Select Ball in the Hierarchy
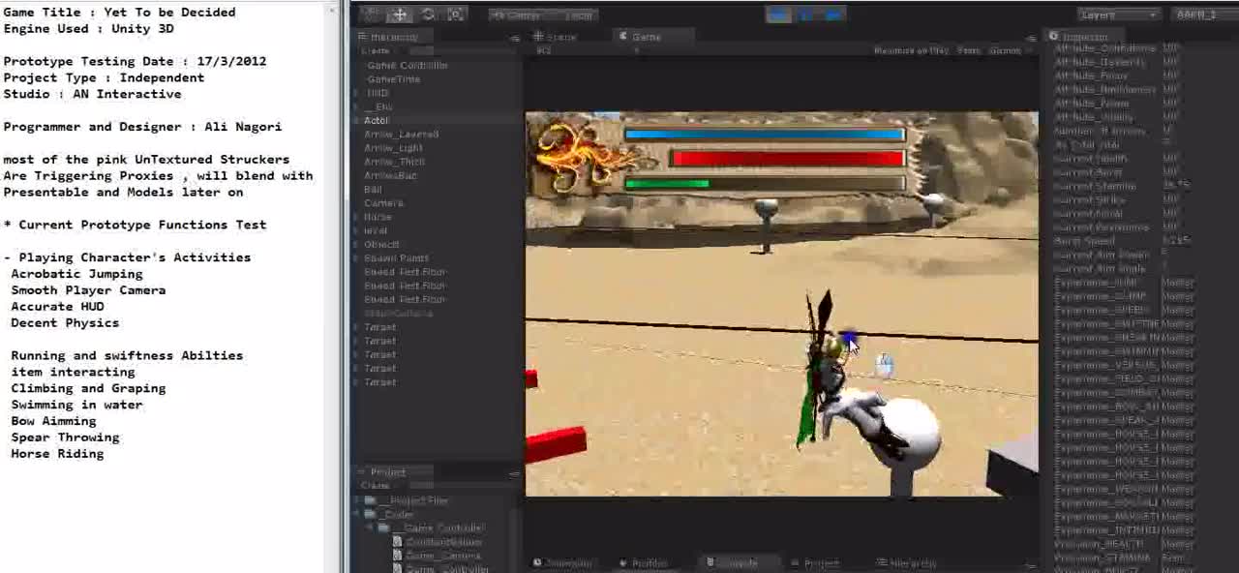Image resolution: width=1239 pixels, height=573 pixels. [x=373, y=190]
